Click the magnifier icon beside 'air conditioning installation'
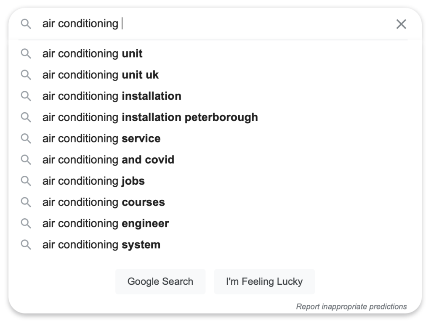Screen dimensions: 431x323 click(26, 96)
